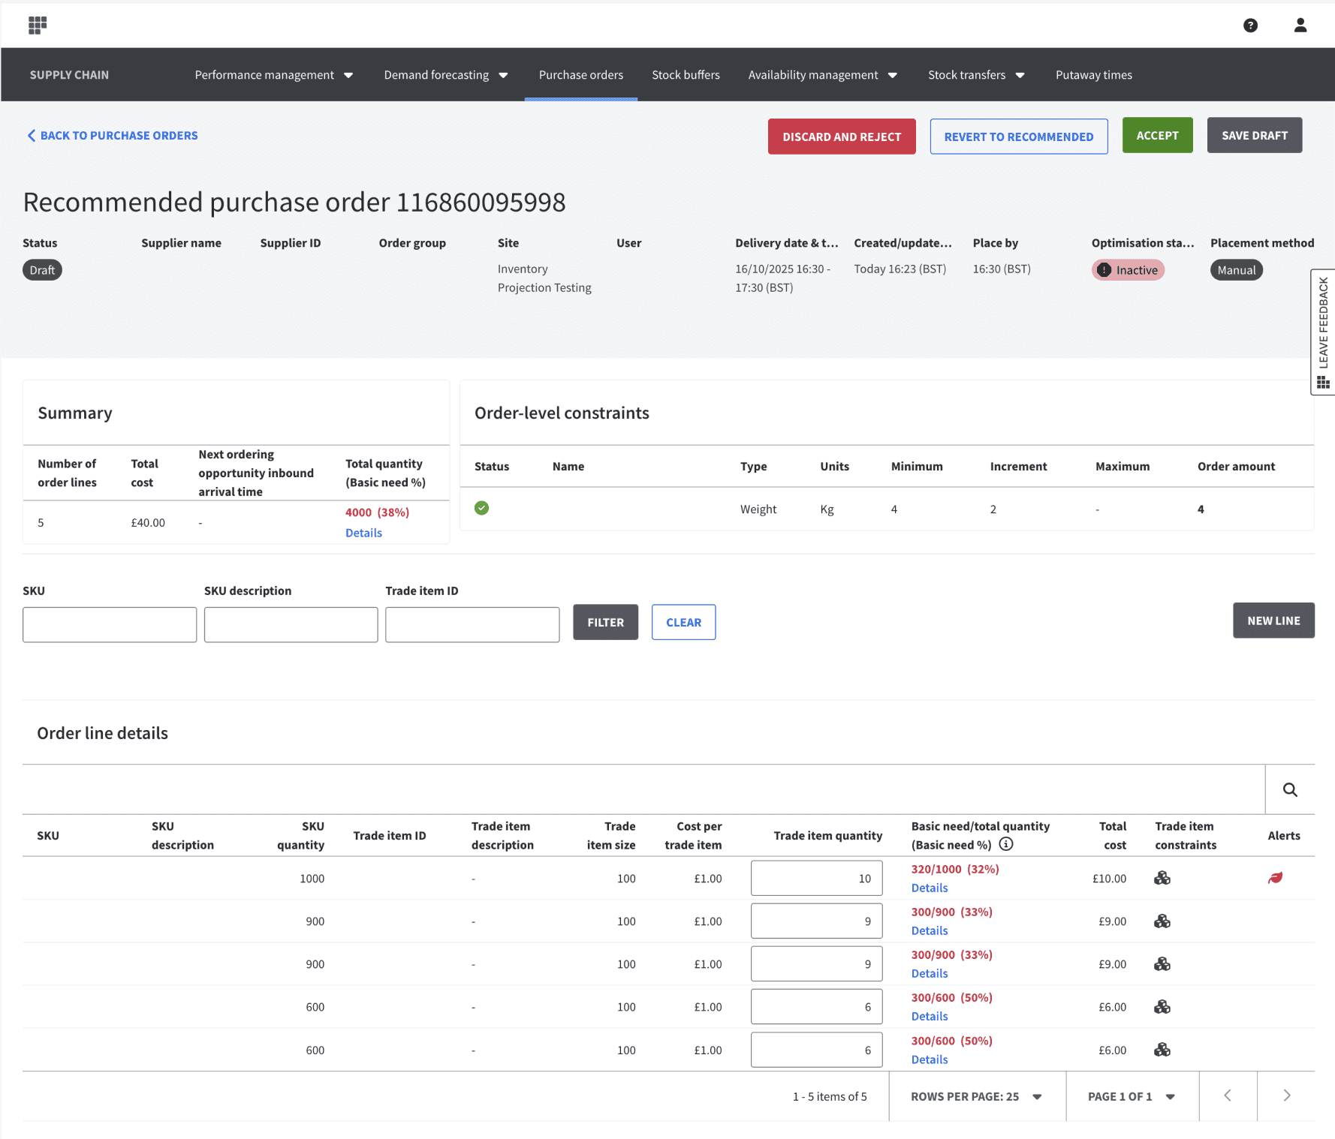Screen dimensions: 1335x1139
Task: Click the Manual placement method badge
Action: 1237,270
